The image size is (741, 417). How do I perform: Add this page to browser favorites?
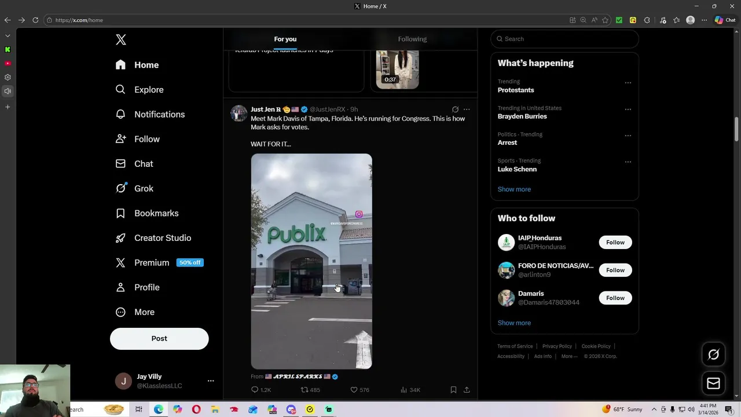click(x=605, y=20)
